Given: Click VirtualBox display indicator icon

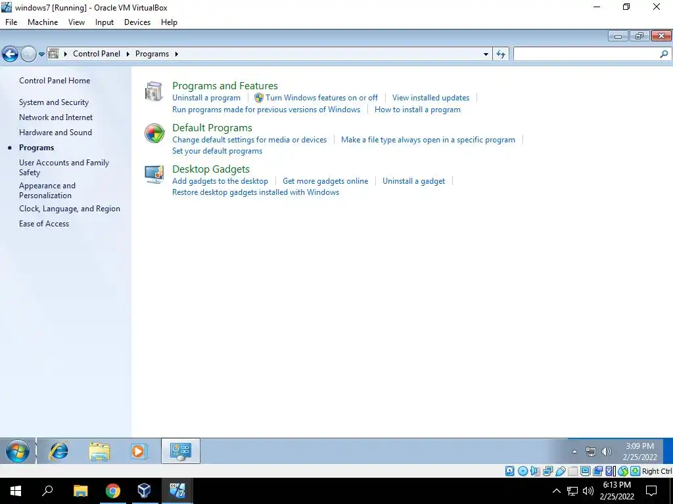Looking at the screenshot, I should pyautogui.click(x=585, y=471).
